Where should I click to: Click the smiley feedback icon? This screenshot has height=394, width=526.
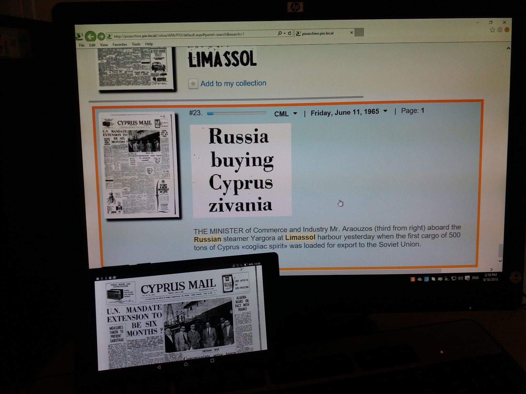[507, 30]
